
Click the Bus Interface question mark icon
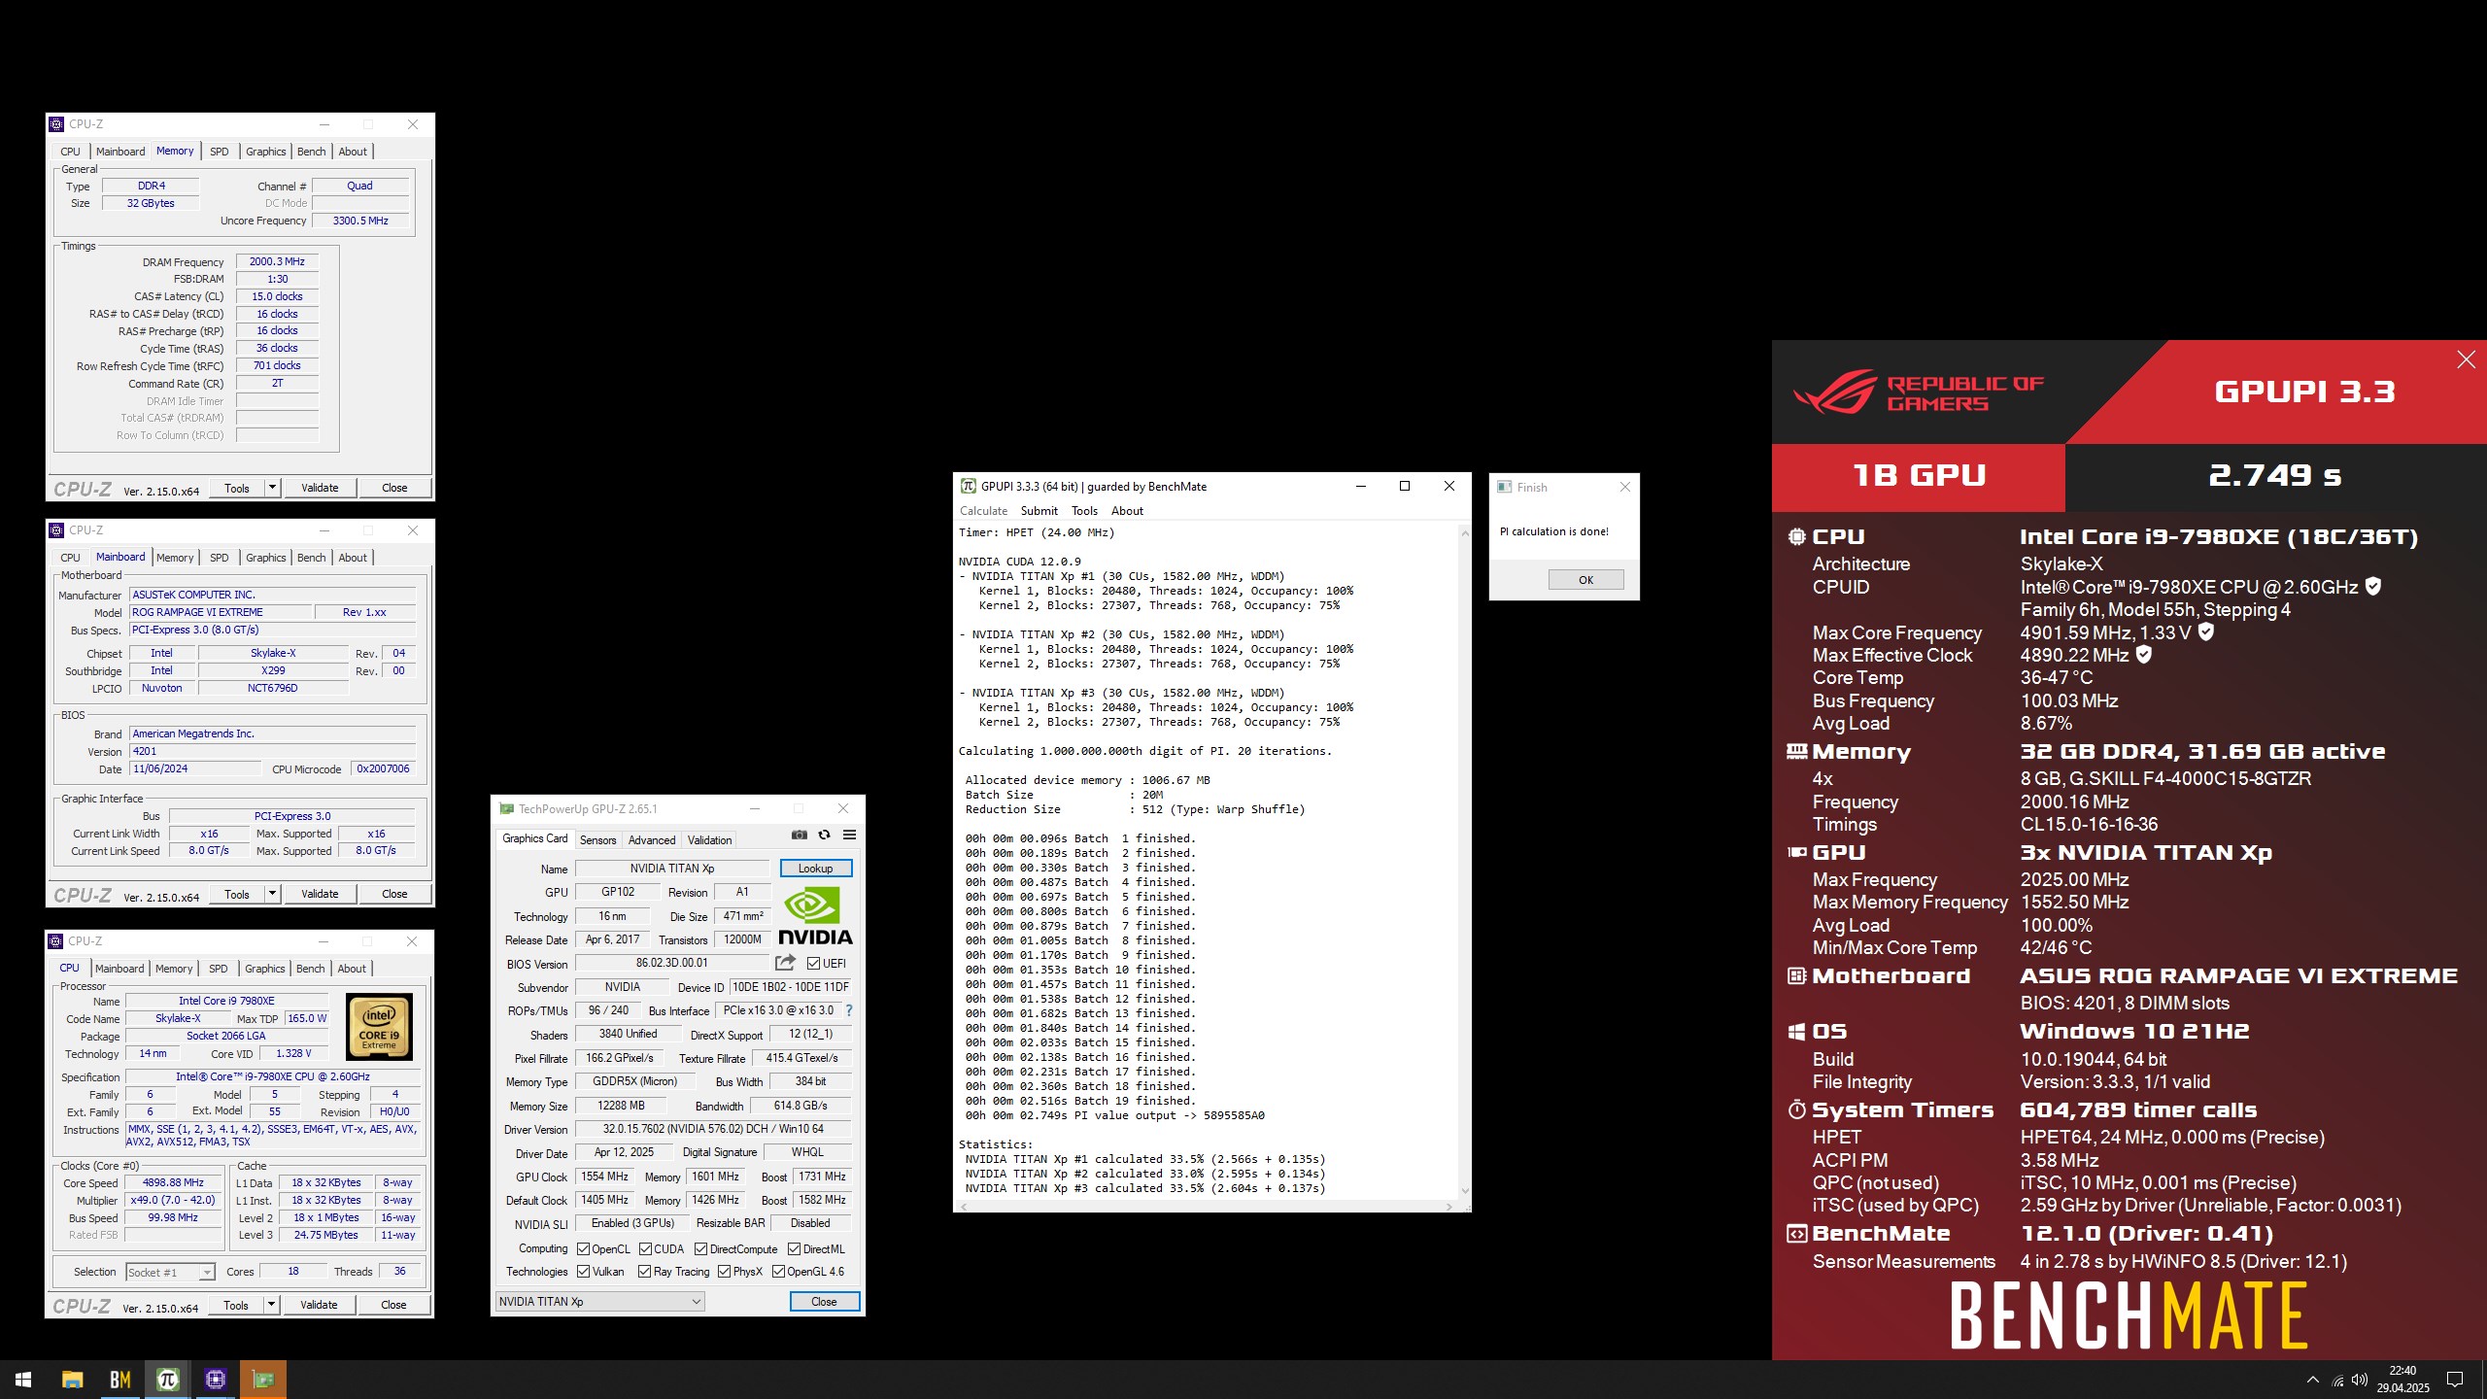(x=849, y=1010)
